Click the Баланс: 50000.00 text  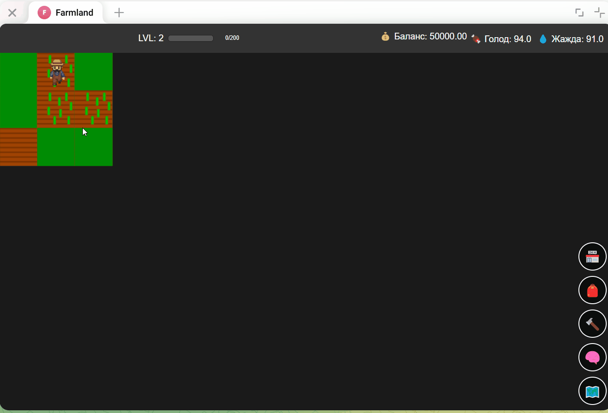(x=430, y=36)
